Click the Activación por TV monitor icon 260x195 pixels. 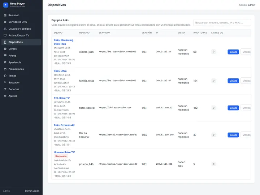coord(5,35)
